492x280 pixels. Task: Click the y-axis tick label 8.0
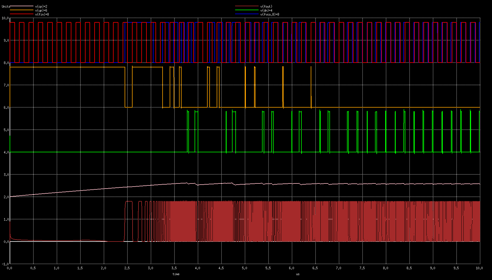coord(6,63)
